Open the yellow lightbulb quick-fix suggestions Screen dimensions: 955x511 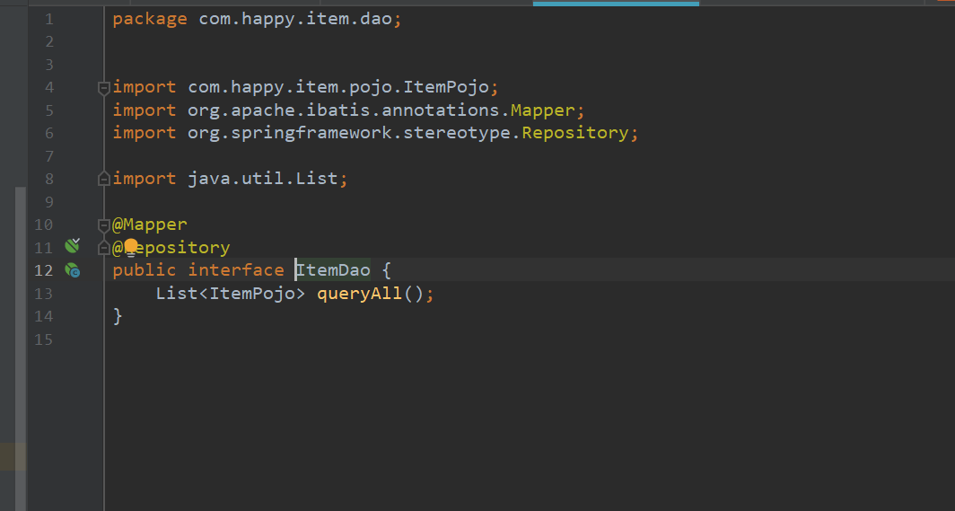[x=131, y=247]
